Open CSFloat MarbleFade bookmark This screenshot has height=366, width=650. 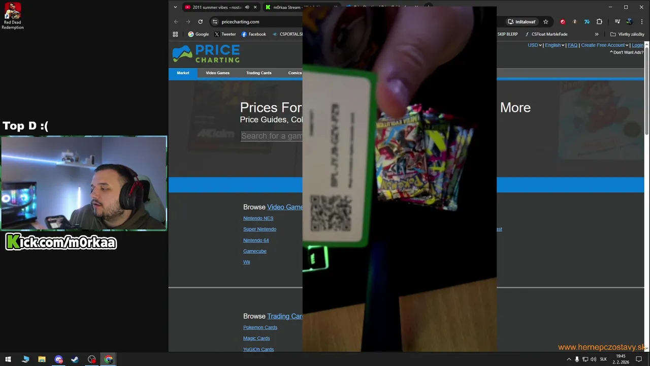pos(546,34)
